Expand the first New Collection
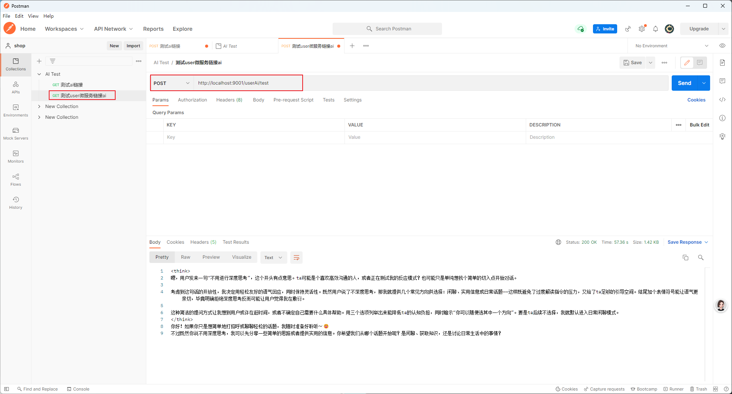This screenshot has width=732, height=394. 39,106
